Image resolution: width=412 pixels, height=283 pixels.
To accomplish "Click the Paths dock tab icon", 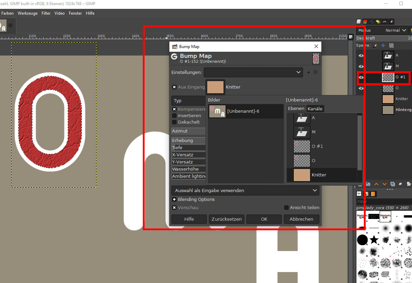I will coord(371,21).
